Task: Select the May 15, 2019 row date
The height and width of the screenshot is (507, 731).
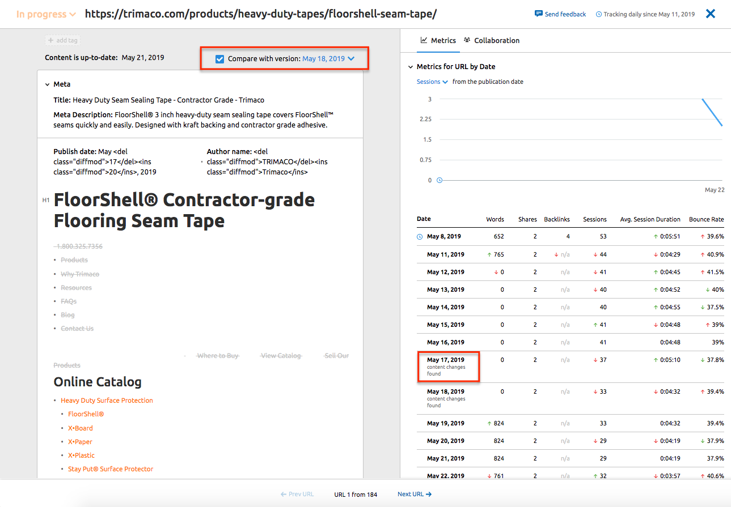Action: coord(446,325)
